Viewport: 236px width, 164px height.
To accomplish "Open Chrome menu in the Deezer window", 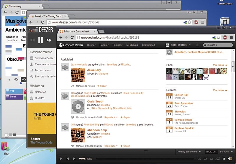I will [203, 22].
